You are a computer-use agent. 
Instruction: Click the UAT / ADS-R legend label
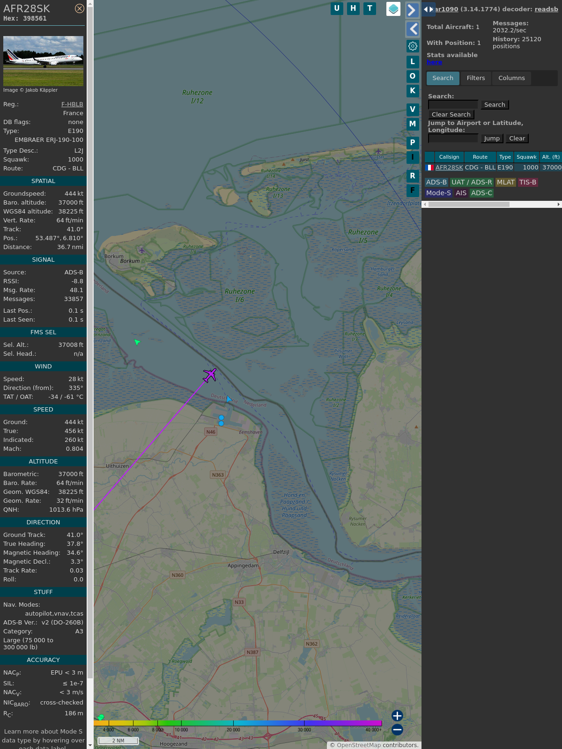coord(472,183)
